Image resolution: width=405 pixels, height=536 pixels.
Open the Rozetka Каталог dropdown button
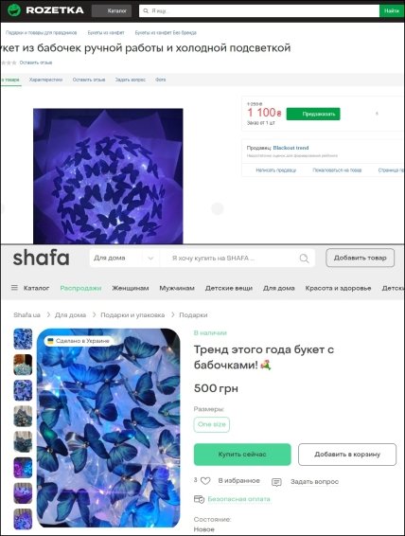(114, 11)
